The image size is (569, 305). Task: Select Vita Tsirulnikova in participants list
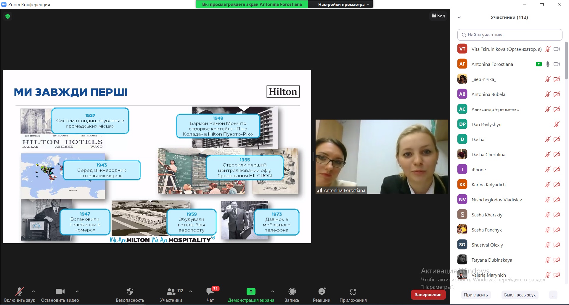[509, 49]
